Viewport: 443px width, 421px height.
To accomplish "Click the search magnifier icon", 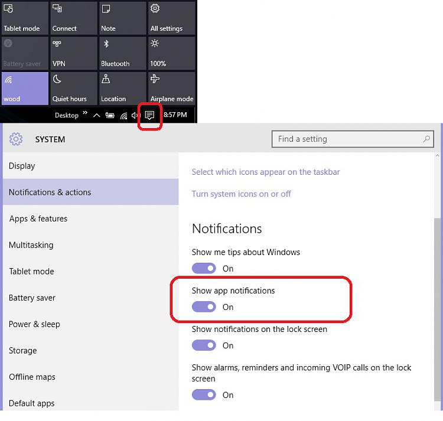I will coord(426,139).
